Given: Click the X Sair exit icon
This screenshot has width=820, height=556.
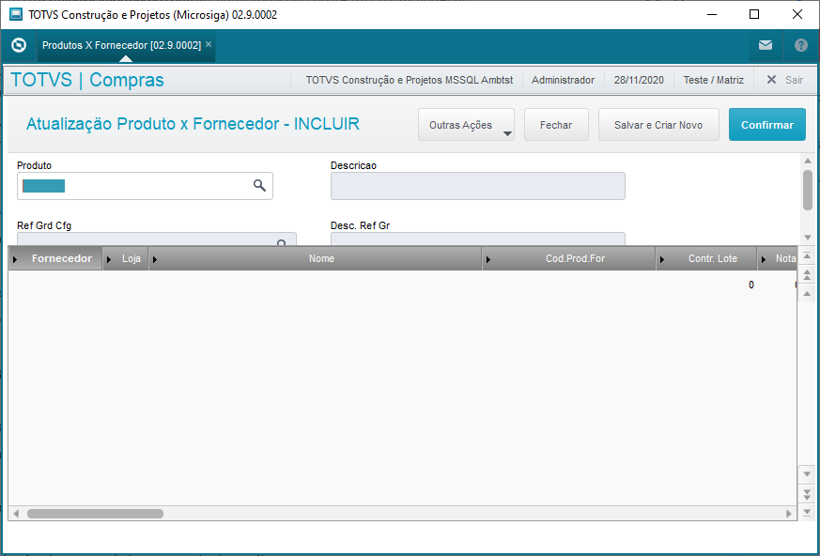Looking at the screenshot, I should (771, 80).
